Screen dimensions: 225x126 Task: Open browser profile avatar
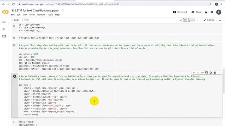point(217,4)
